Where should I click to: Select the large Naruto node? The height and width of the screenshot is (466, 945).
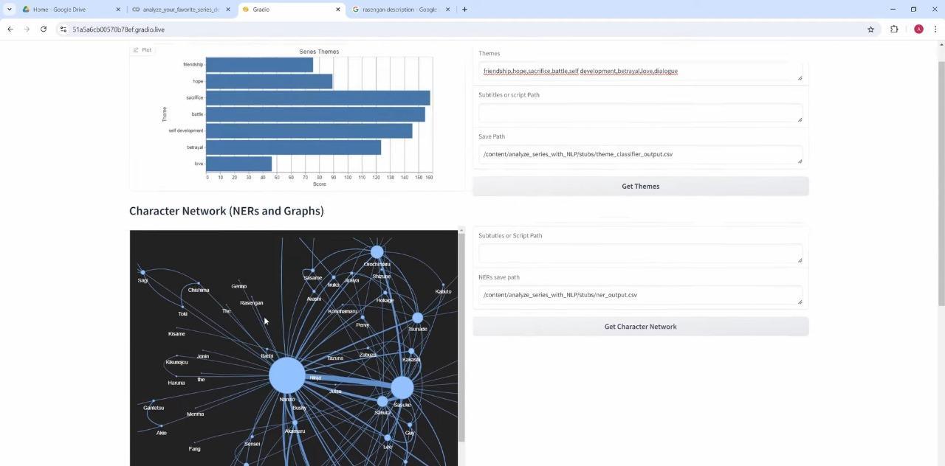click(287, 375)
